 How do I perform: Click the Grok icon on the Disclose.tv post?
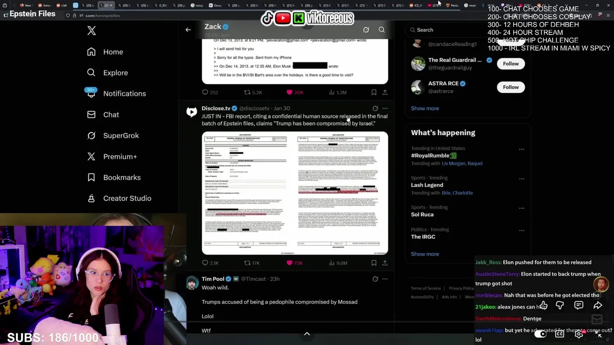(x=375, y=108)
